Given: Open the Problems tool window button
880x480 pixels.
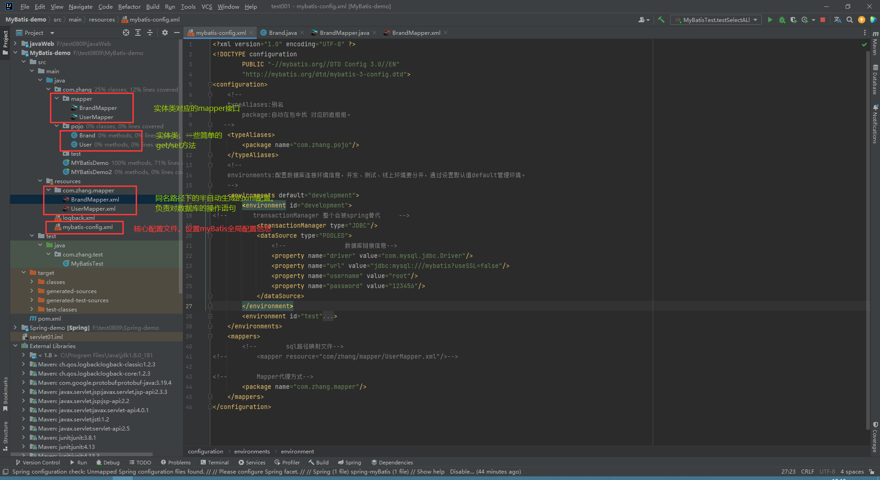Looking at the screenshot, I should pos(175,462).
